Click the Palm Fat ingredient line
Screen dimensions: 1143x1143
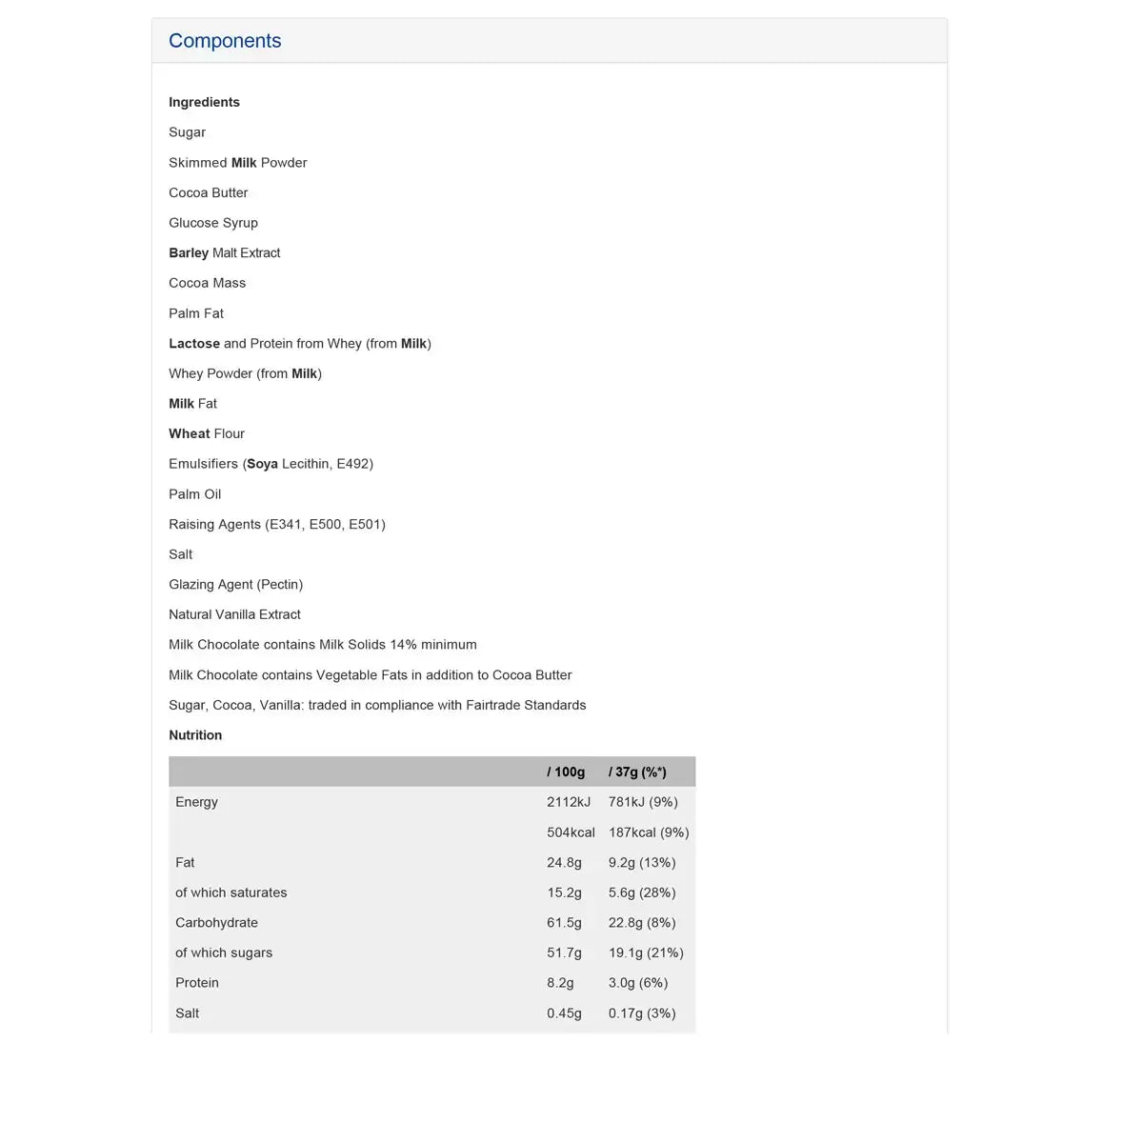coord(196,313)
